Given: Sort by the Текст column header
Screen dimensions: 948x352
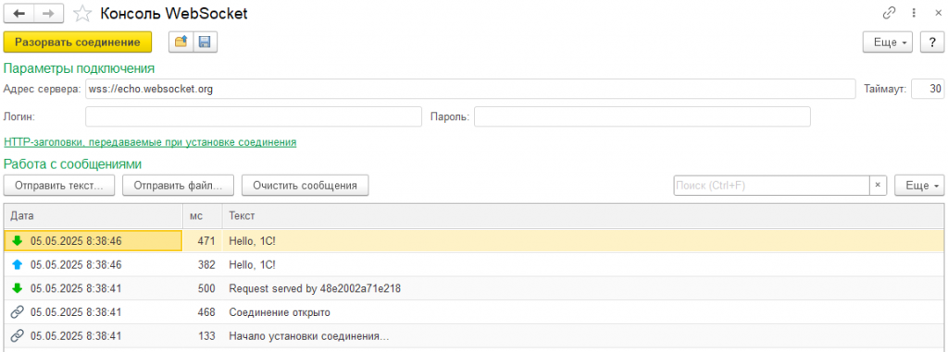Looking at the screenshot, I should point(583,215).
